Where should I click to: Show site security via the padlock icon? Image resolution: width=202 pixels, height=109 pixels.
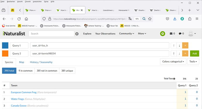click(x=50, y=19)
